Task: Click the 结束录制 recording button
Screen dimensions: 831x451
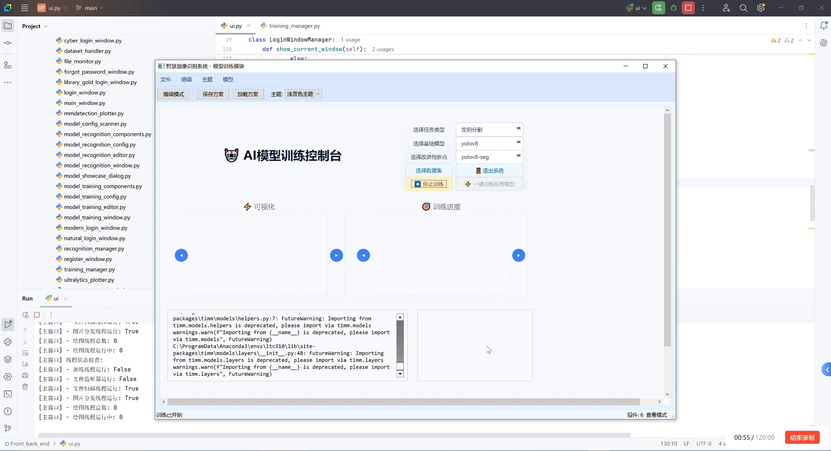Action: point(802,438)
